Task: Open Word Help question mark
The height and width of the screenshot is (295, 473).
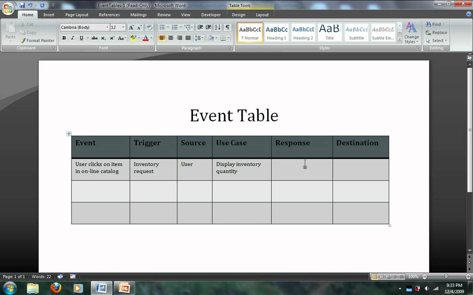Action: (x=469, y=14)
